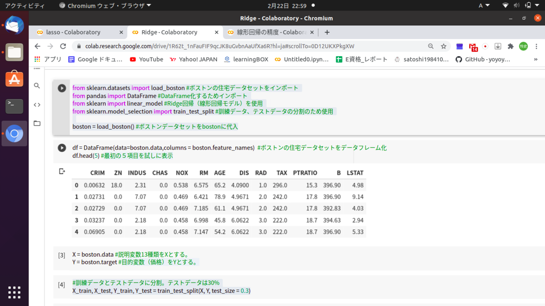This screenshot has width=545, height=306.
Task: Open the Chromium app menu in top bar
Action: (x=105, y=5)
